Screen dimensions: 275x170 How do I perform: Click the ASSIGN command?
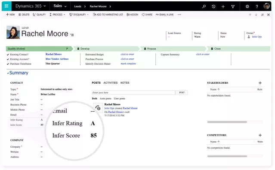132,15
